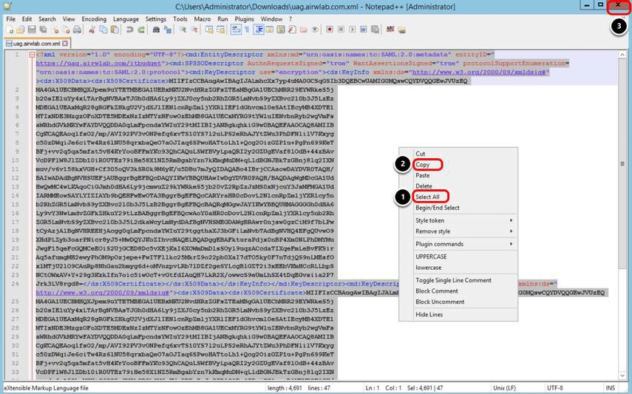
Task: Choose Begin/End Select in context menu
Action: pyautogui.click(x=438, y=208)
